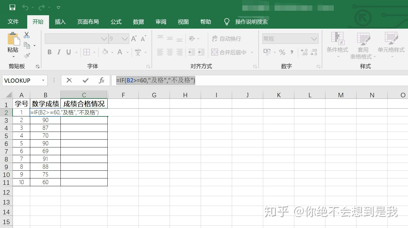Click the Redo arrow icon
This screenshot has width=408, height=228.
(42, 7)
